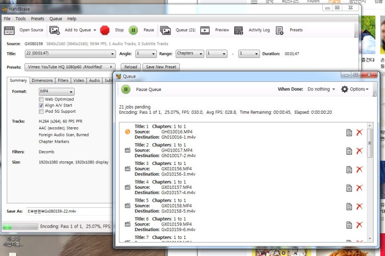Image resolution: width=385 pixels, height=256 pixels.
Task: Open the Presets menu in the menu bar
Action: pos(37,19)
